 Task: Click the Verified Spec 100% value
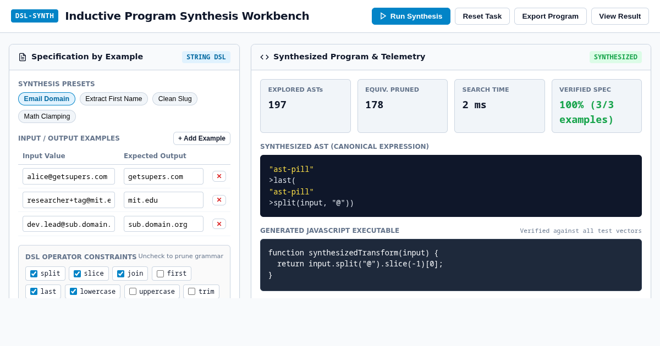(587, 112)
